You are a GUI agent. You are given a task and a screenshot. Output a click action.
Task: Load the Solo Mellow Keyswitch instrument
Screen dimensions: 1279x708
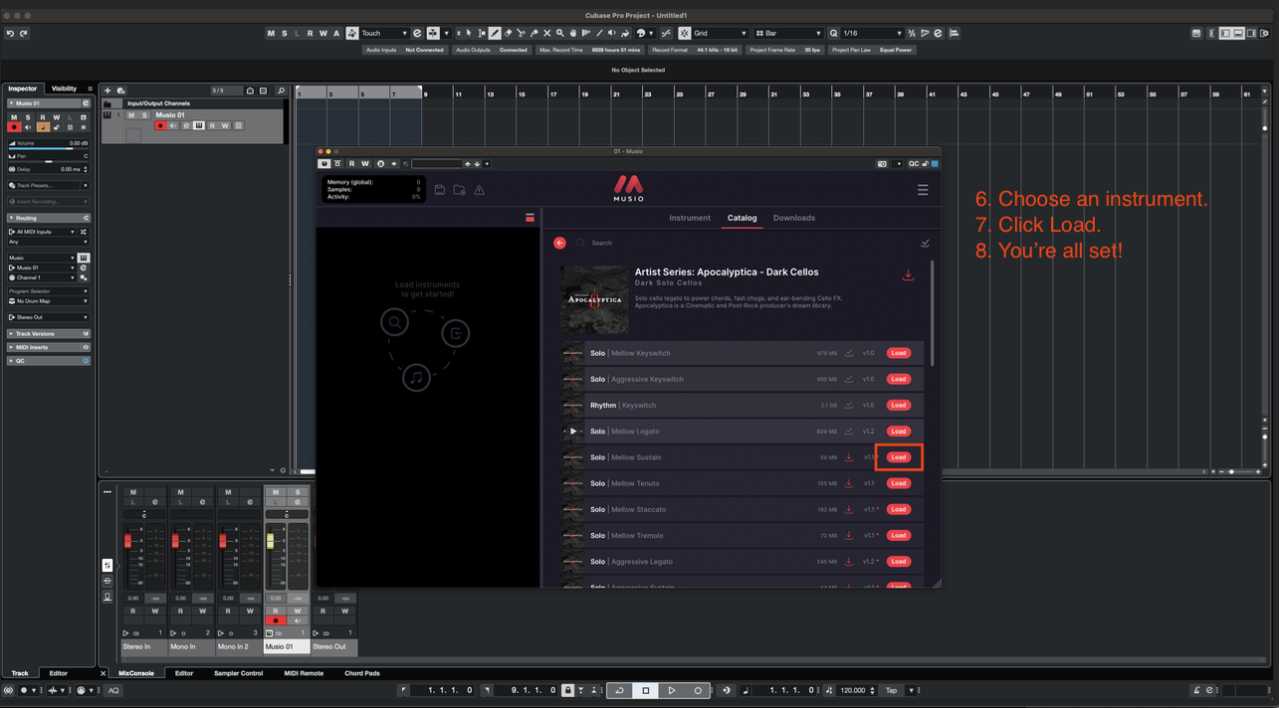899,353
